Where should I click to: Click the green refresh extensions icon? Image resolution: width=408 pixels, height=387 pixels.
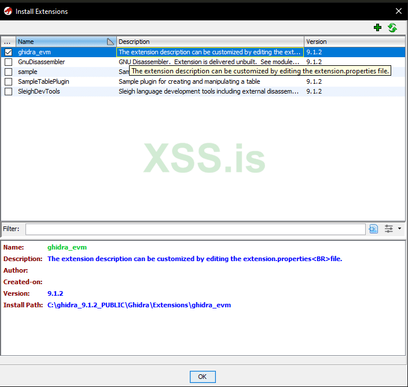click(x=392, y=28)
